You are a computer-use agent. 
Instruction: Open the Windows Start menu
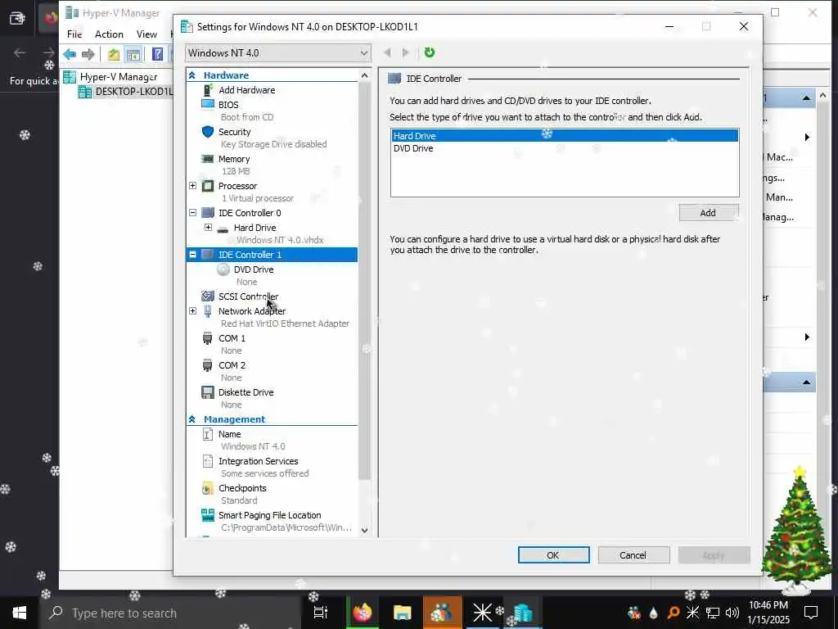click(x=20, y=613)
